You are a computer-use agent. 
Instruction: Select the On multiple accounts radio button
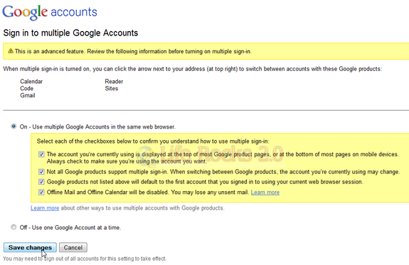(x=14, y=126)
